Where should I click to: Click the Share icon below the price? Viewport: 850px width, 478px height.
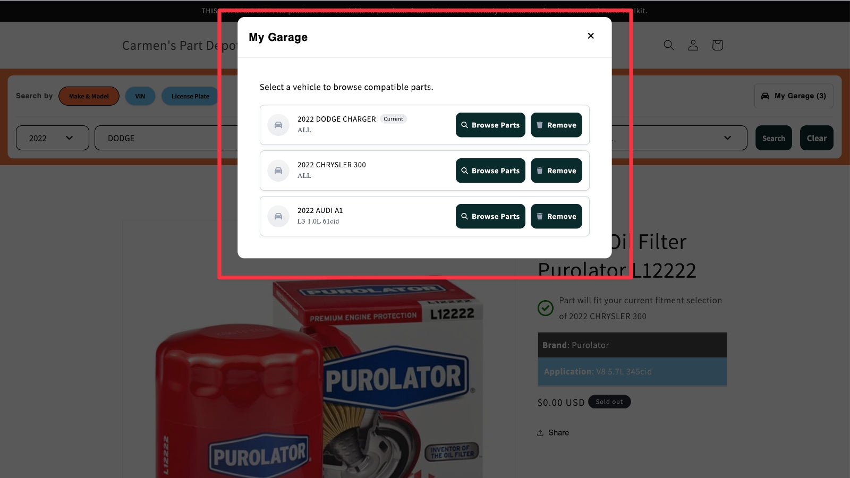539,432
